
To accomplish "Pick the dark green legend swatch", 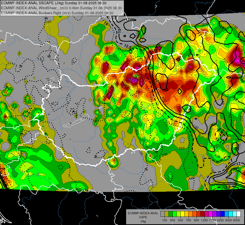I will [x=170, y=214].
